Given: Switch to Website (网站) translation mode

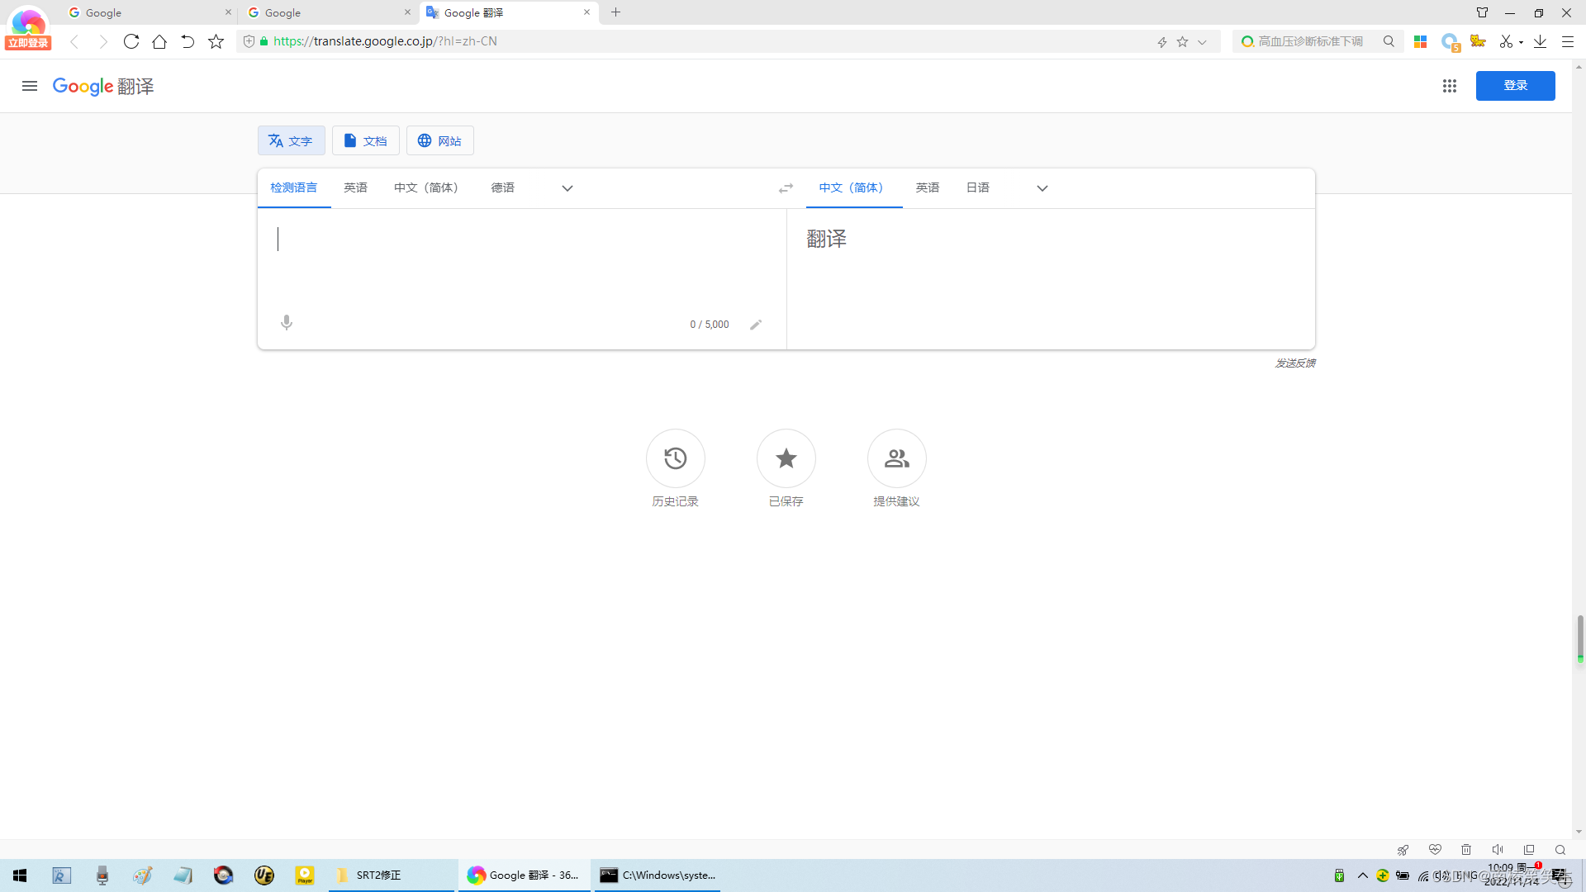Looking at the screenshot, I should 439,141.
